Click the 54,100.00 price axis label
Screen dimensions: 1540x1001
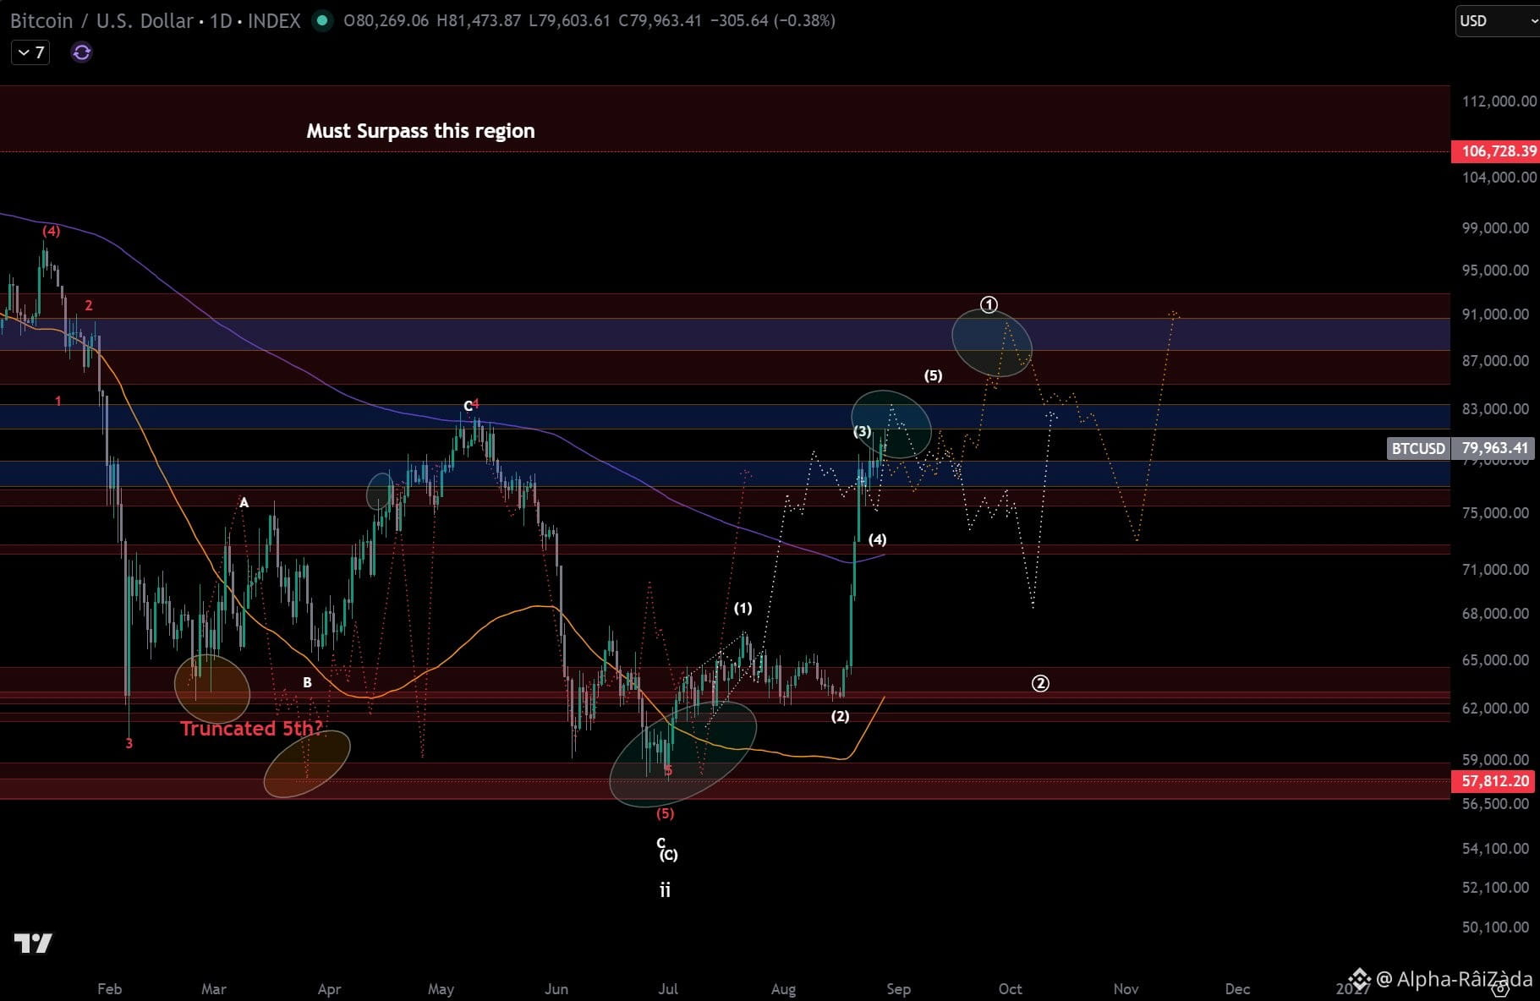pyautogui.click(x=1495, y=849)
